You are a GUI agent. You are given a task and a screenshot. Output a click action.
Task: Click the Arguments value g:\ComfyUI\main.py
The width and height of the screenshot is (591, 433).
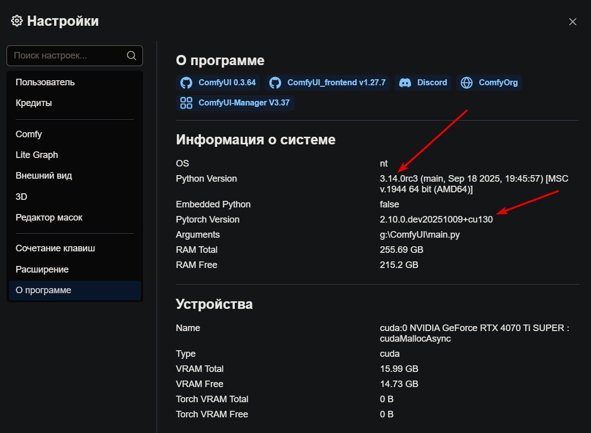tap(420, 235)
